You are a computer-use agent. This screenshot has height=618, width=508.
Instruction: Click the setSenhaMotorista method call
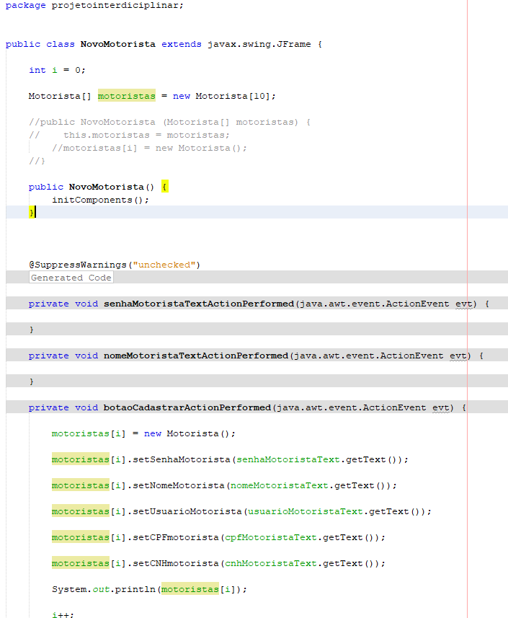182,459
